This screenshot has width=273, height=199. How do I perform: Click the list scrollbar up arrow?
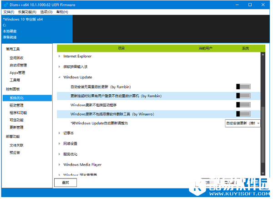[x=263, y=55]
